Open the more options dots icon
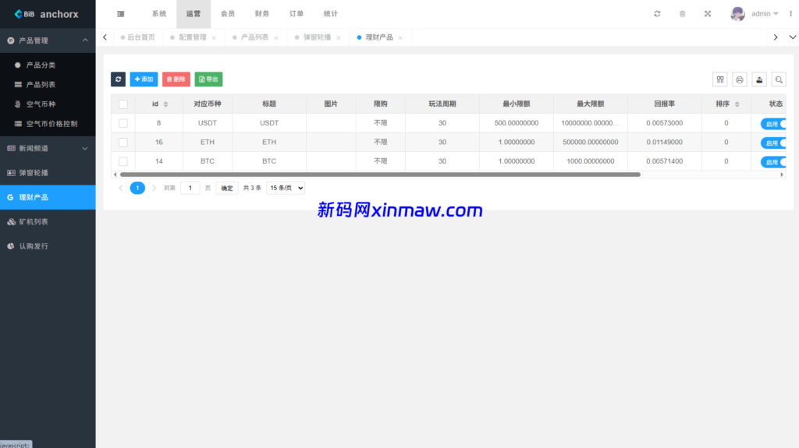The width and height of the screenshot is (799, 448). 791,14
